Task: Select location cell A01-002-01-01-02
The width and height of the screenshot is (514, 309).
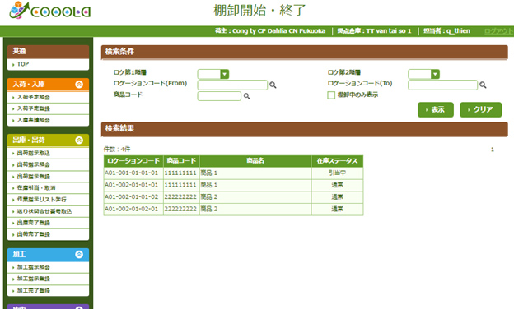Action: (133, 197)
